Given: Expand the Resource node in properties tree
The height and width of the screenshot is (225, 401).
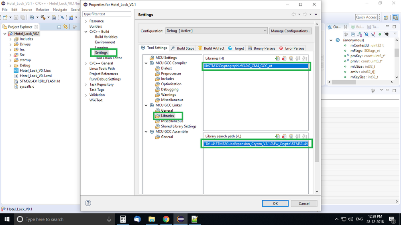Looking at the screenshot, I should point(86,21).
